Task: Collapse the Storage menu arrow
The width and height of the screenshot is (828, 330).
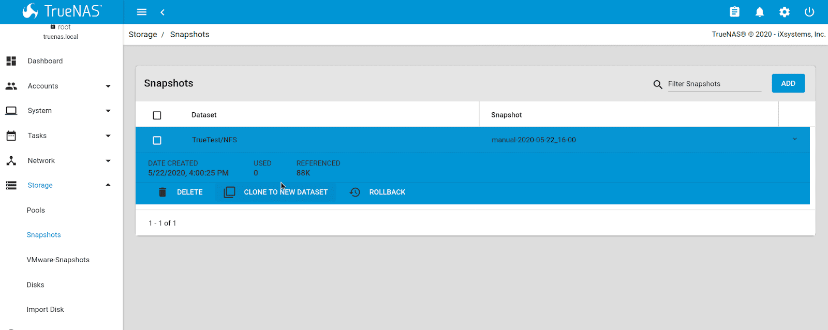Action: coord(108,185)
